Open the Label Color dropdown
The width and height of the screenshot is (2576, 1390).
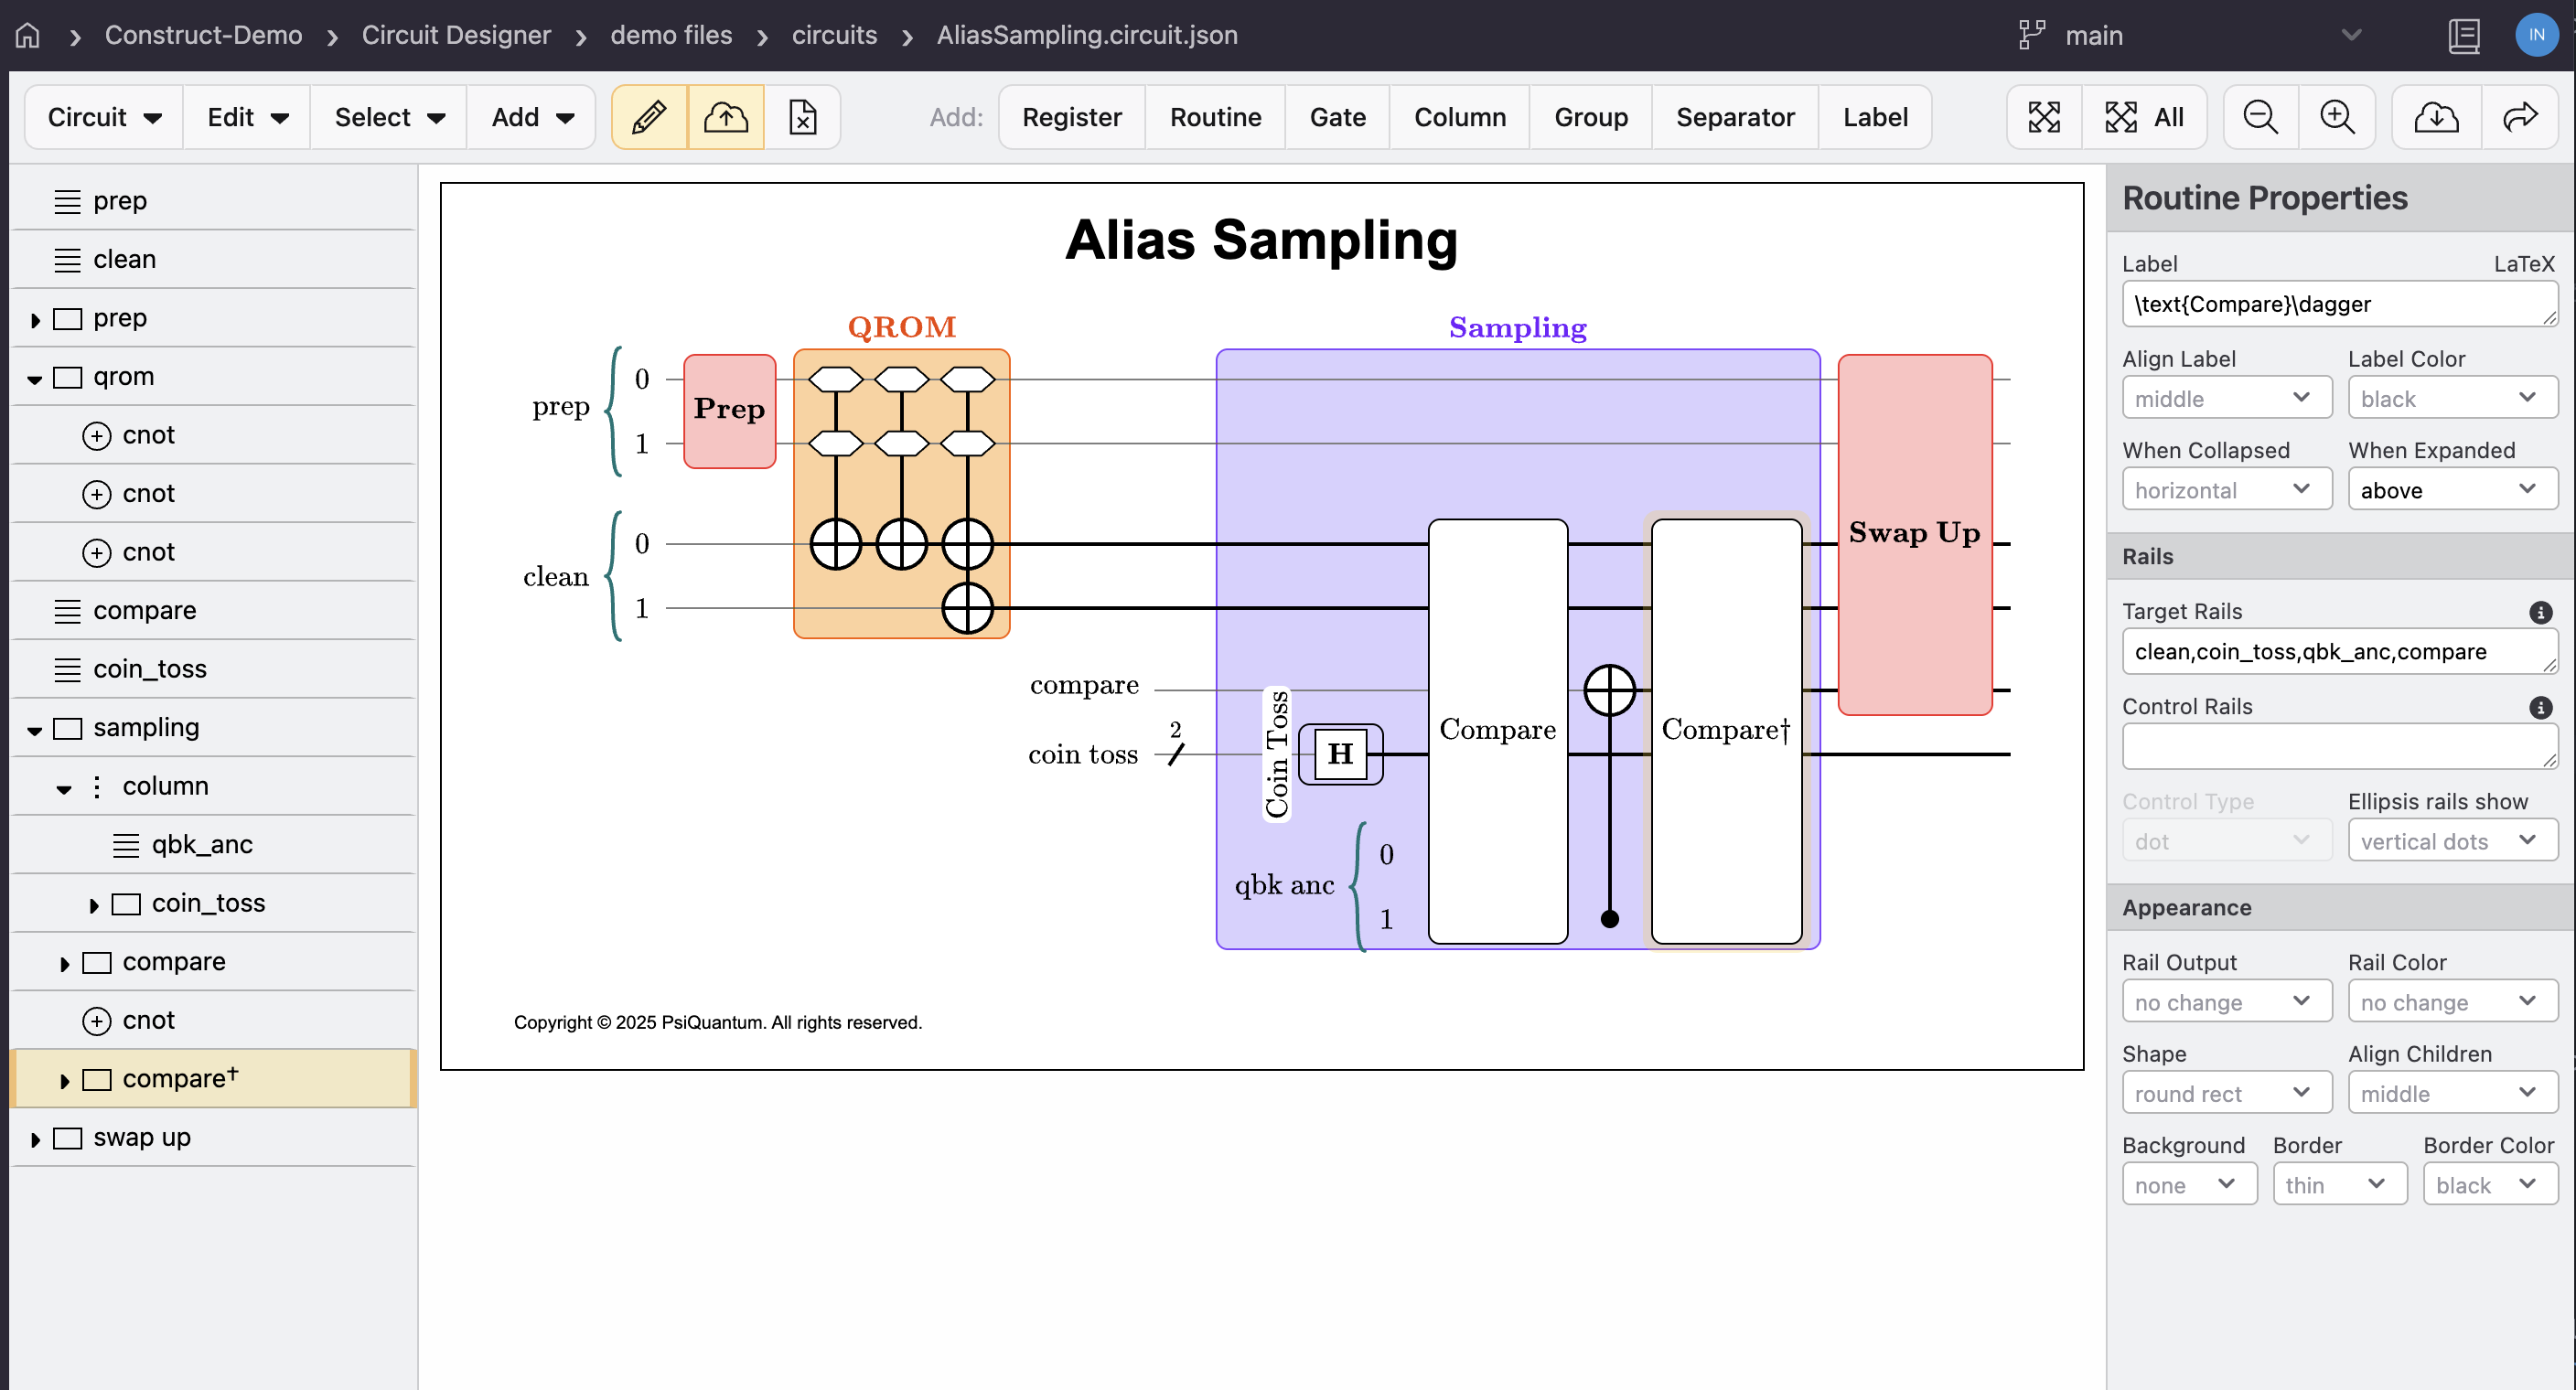(x=2452, y=398)
